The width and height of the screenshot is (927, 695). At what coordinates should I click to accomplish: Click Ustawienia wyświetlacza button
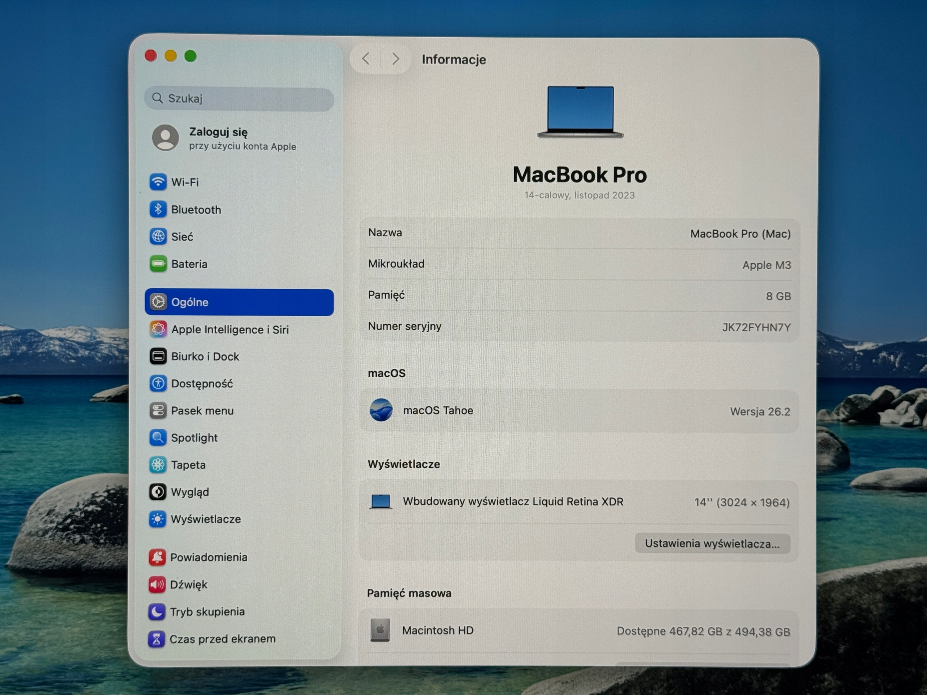(712, 544)
